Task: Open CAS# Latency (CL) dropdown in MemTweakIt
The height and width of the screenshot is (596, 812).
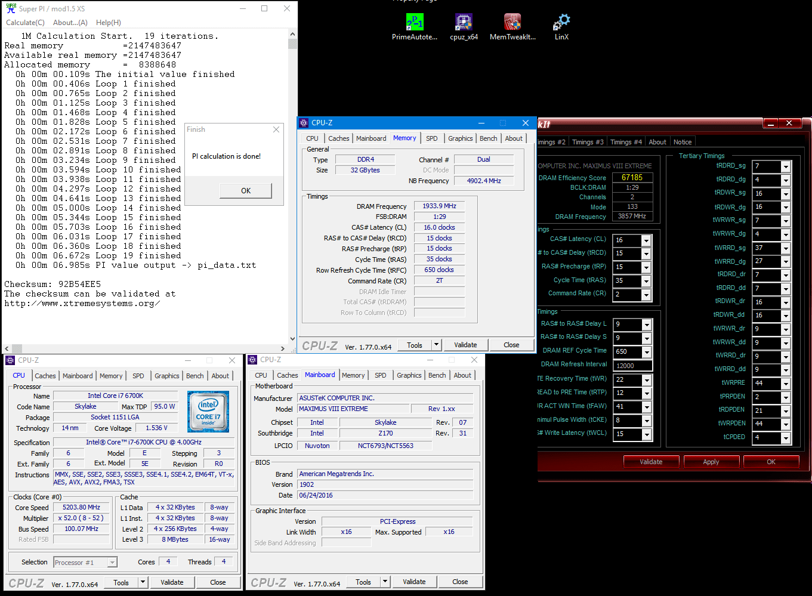Action: tap(646, 240)
